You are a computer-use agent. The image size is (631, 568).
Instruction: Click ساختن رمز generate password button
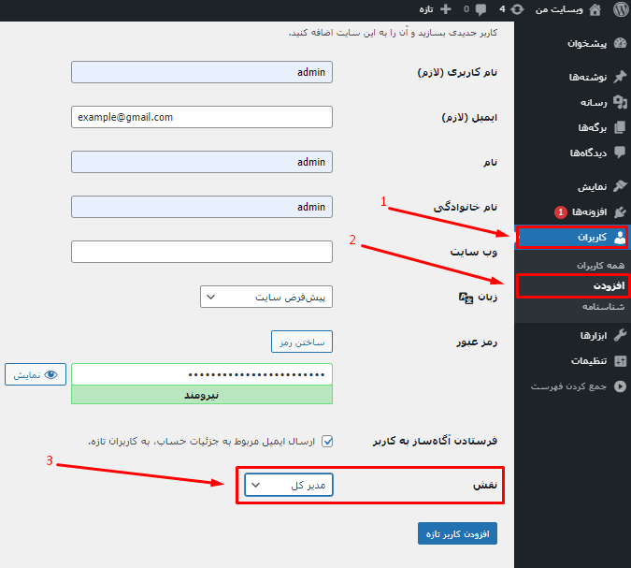click(302, 342)
